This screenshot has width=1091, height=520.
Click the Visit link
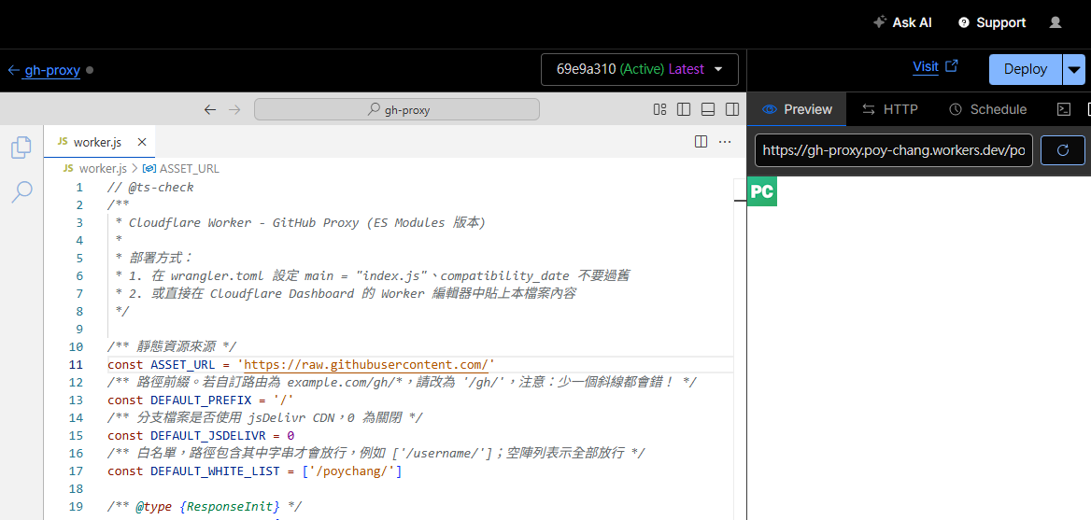(x=935, y=66)
